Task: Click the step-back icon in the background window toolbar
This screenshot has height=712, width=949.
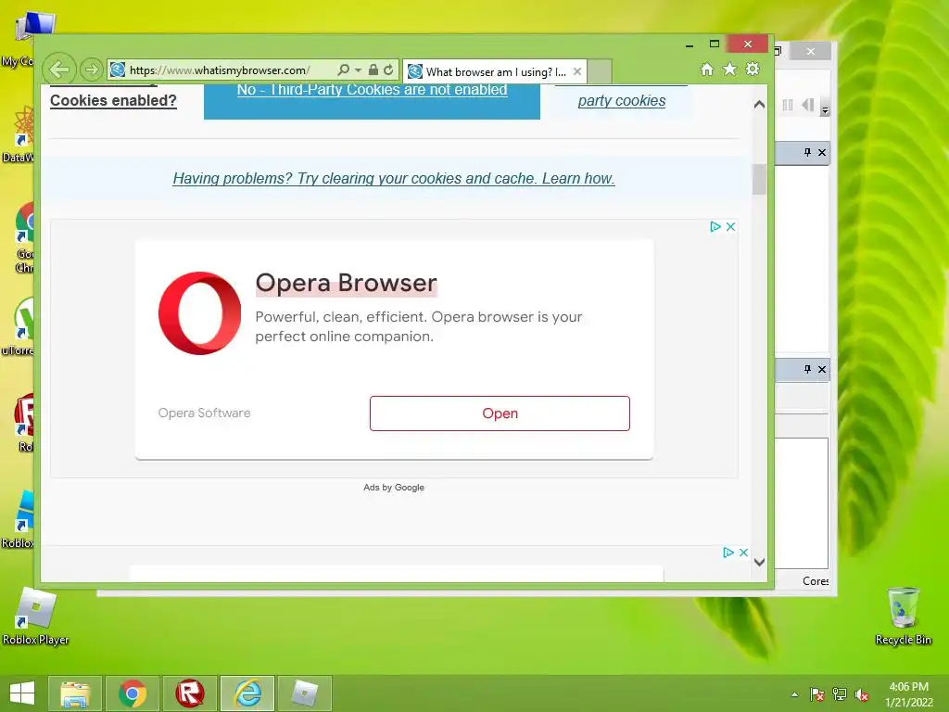Action: click(x=807, y=105)
